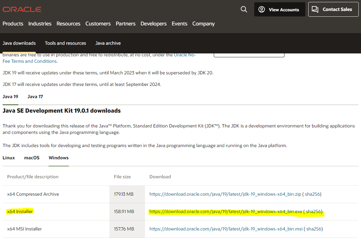Viewport: 361px width, 243px height.
Task: Open the Java archive section
Action: click(108, 43)
